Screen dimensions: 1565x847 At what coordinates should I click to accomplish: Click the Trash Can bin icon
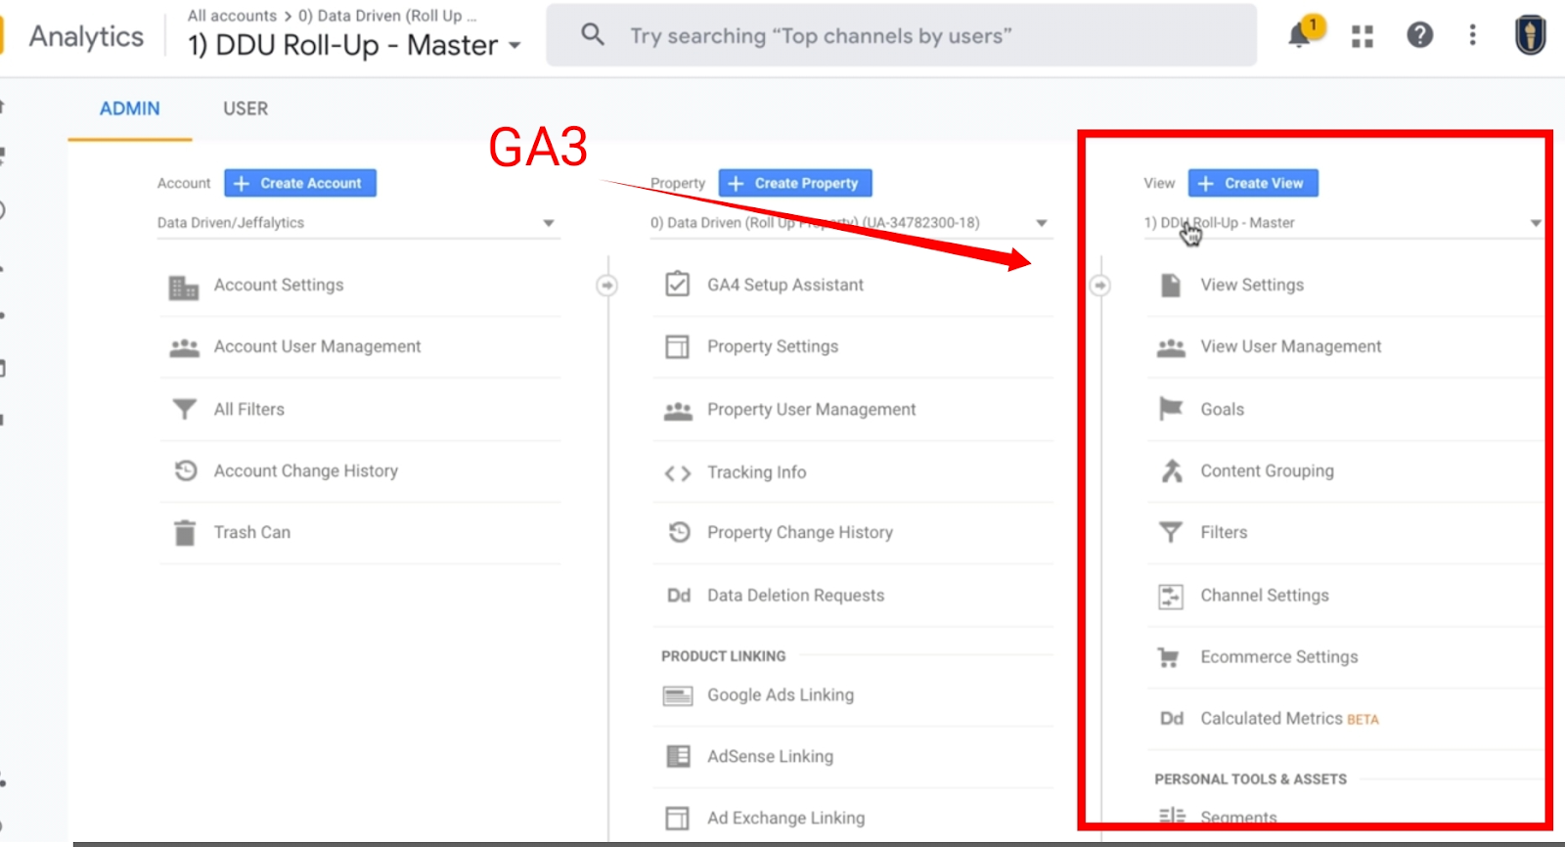point(184,532)
